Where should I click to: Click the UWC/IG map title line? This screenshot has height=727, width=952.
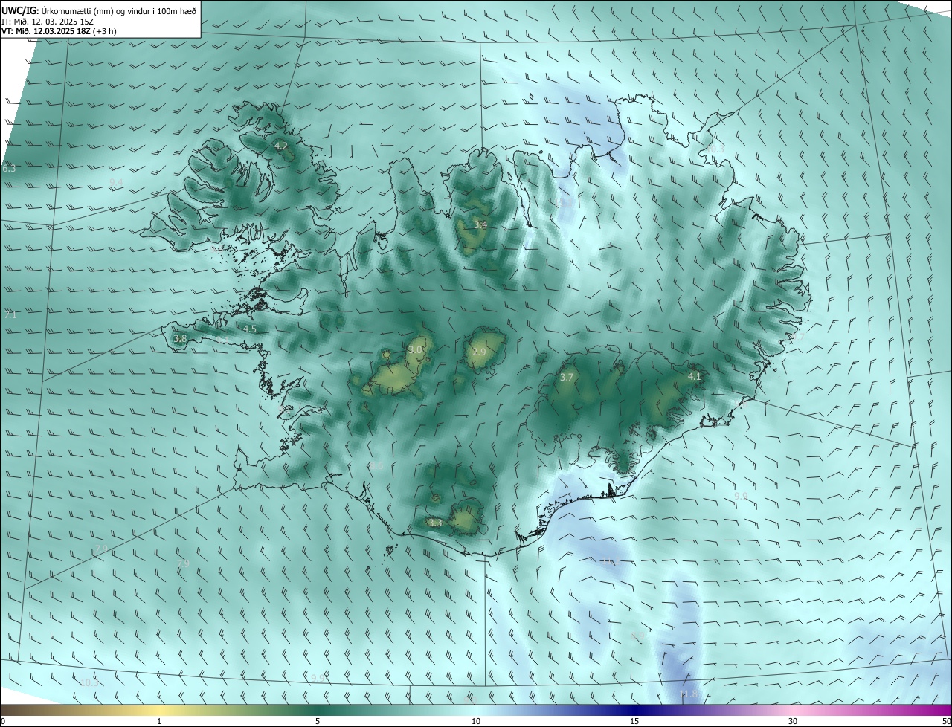(x=99, y=10)
